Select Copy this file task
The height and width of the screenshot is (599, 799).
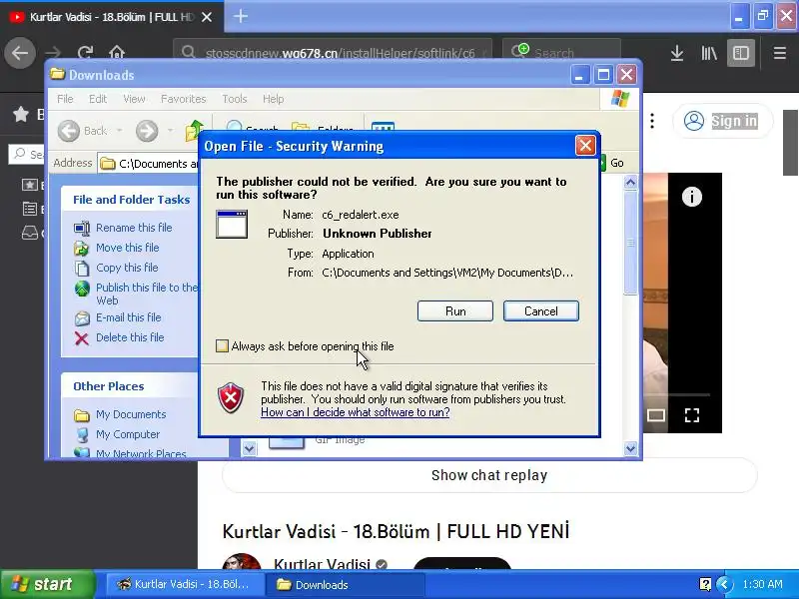tap(127, 268)
